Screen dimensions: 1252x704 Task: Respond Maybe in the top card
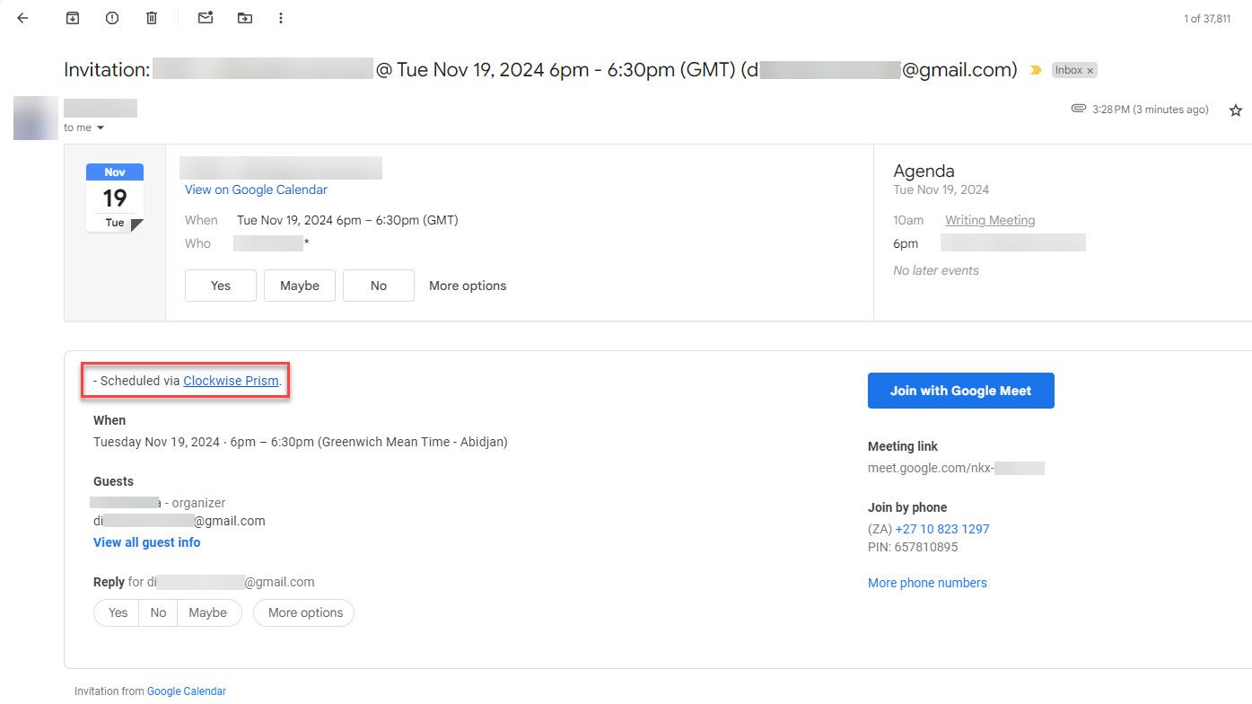(299, 286)
